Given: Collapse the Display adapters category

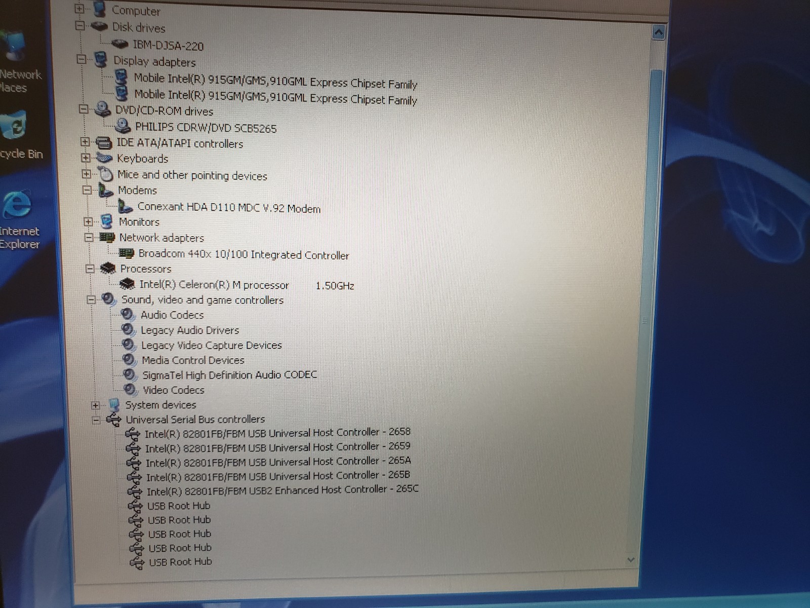Looking at the screenshot, I should click(x=82, y=59).
